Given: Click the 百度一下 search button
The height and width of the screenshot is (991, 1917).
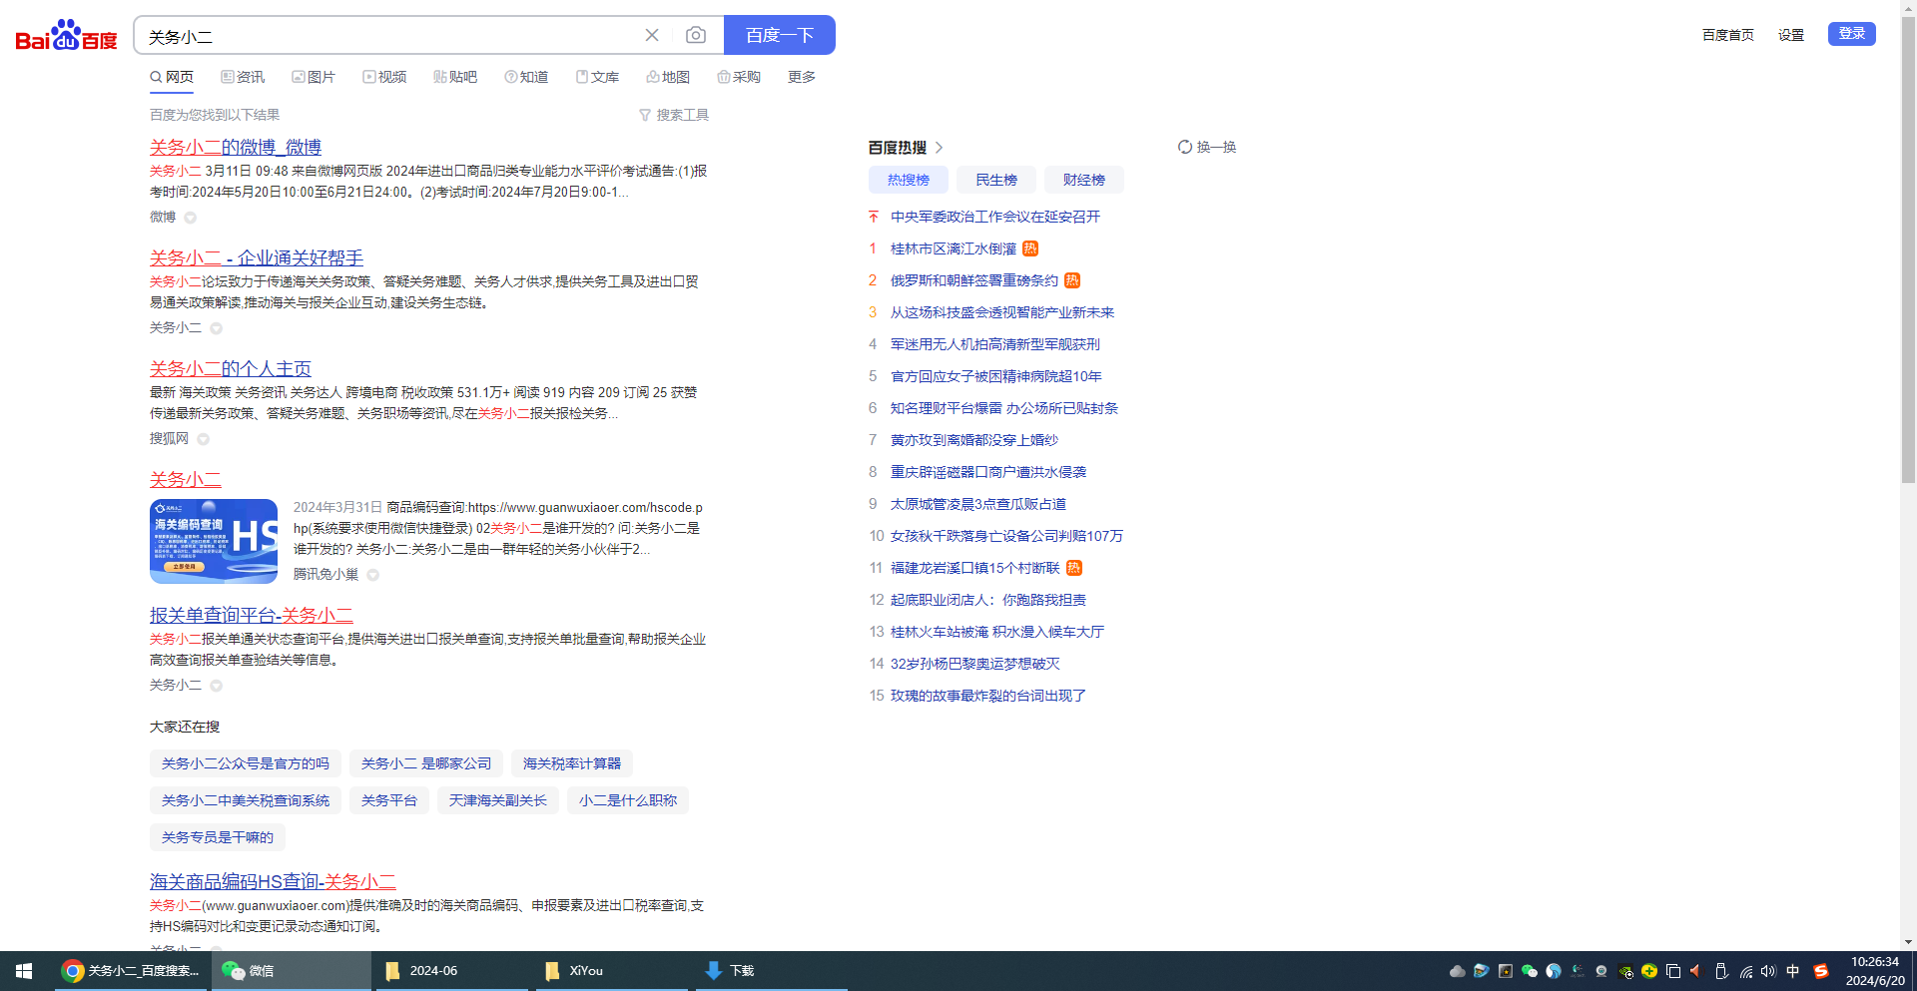Looking at the screenshot, I should 779,35.
